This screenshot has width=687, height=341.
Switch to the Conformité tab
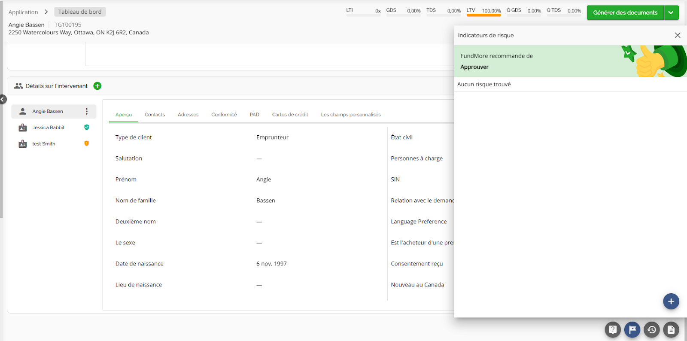(x=224, y=115)
